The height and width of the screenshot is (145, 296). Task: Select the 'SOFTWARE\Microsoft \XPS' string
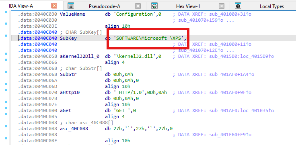[149, 38]
